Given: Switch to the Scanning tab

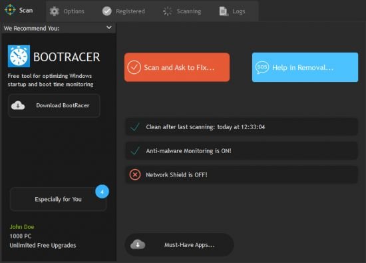Looking at the screenshot, I should pyautogui.click(x=182, y=11).
